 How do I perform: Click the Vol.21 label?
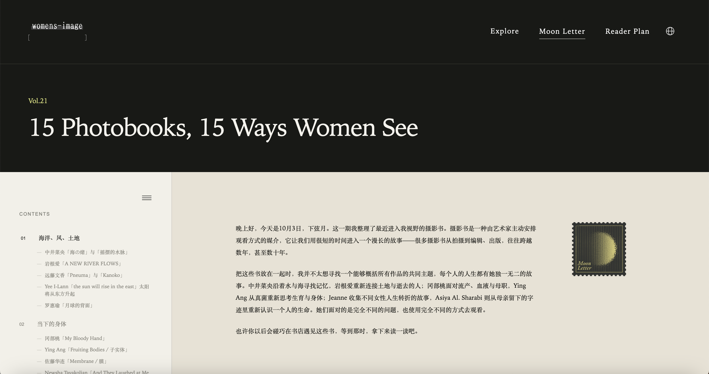(38, 101)
